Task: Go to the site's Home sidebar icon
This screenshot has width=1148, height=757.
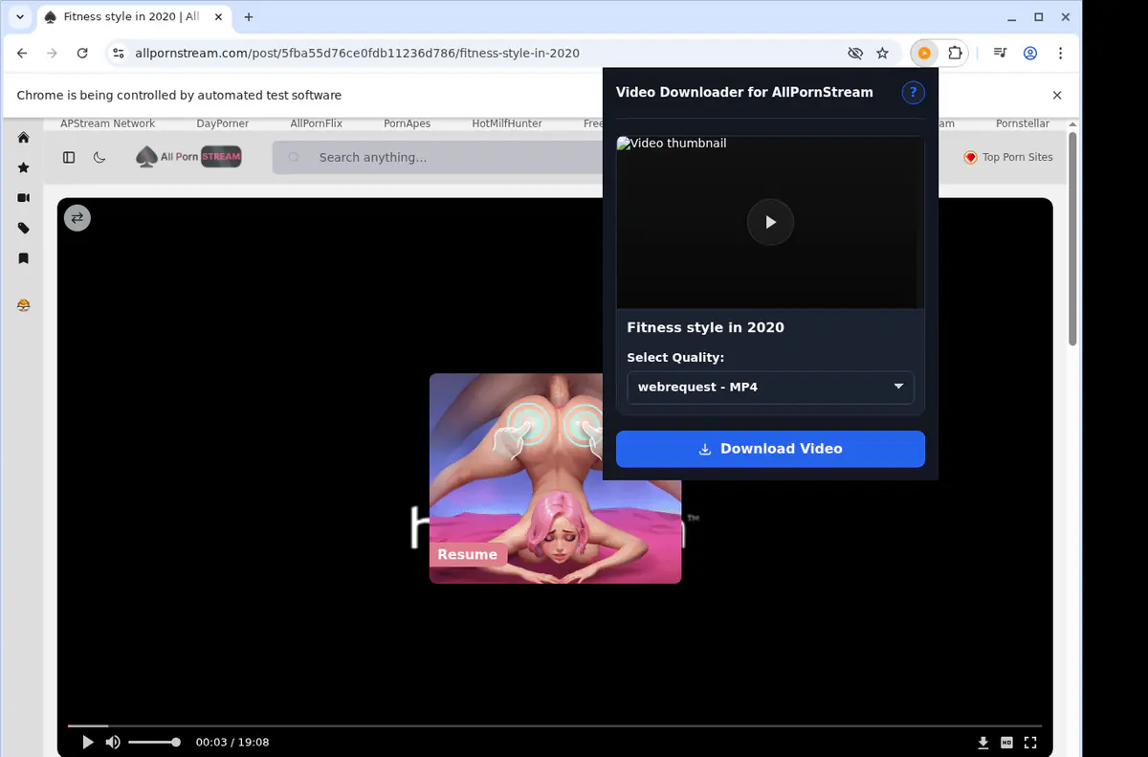Action: pos(24,138)
